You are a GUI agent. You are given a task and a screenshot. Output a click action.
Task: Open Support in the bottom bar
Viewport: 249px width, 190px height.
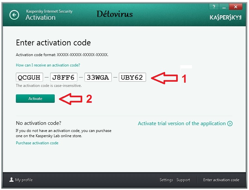(183, 180)
